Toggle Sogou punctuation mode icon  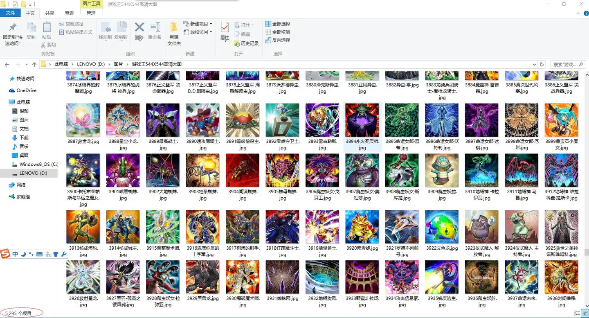(x=31, y=254)
